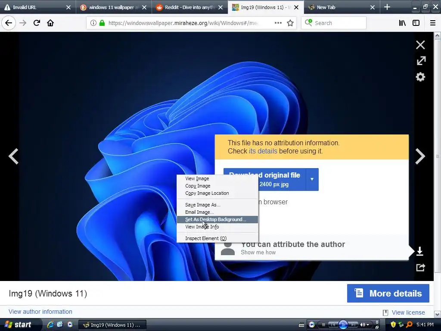
Task: Launch Windows Media Player from quick launch
Action: click(70, 325)
